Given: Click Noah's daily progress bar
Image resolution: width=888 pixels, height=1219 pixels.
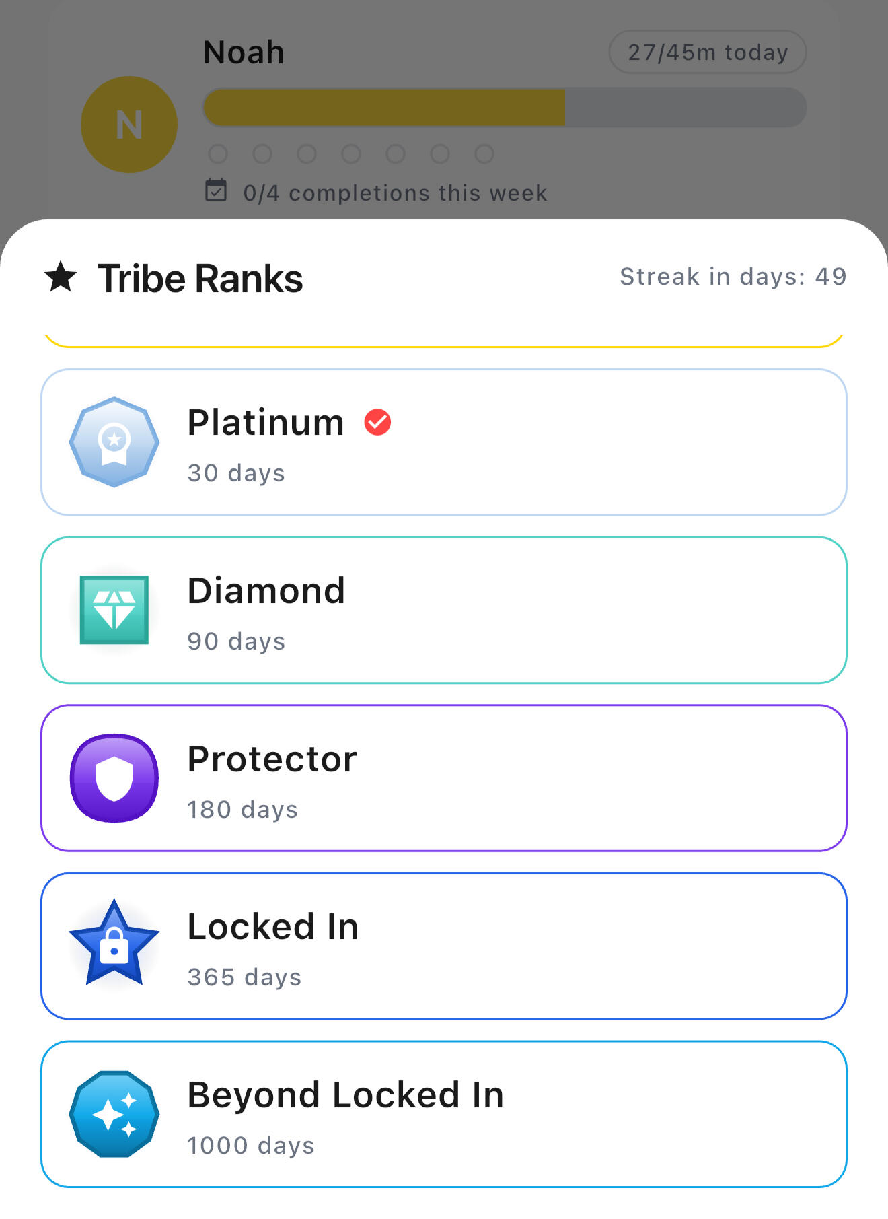Looking at the screenshot, I should (x=505, y=107).
